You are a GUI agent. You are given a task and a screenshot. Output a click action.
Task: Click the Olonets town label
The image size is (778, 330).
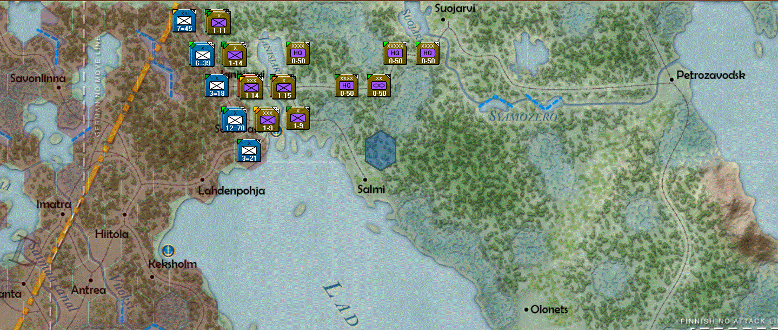549,309
